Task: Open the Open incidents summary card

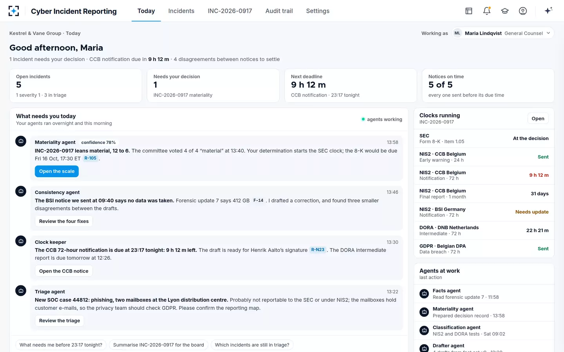Action: 76,86
